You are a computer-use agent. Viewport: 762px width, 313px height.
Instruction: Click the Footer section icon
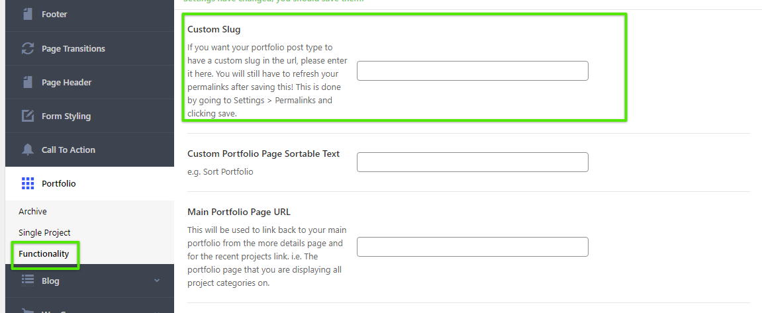(x=28, y=14)
